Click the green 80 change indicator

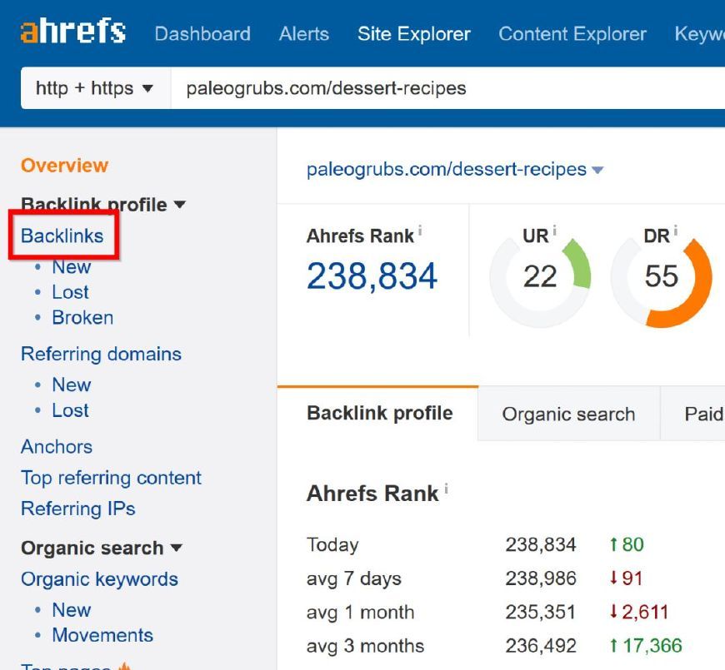(x=627, y=545)
